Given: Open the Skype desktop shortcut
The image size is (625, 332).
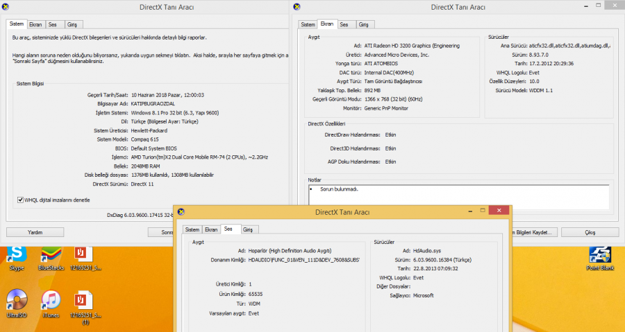Looking at the screenshot, I should pyautogui.click(x=17, y=255).
